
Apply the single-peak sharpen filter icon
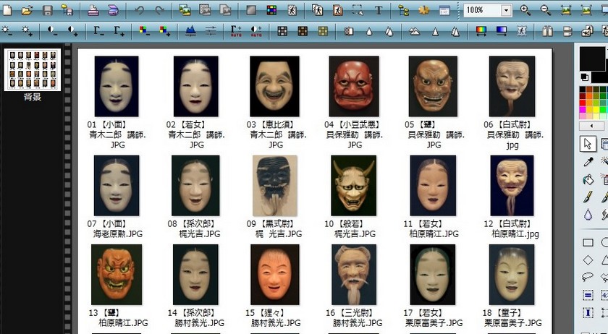point(436,31)
